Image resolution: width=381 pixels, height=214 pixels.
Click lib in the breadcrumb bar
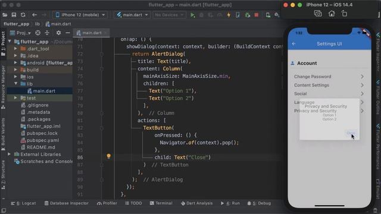click(x=37, y=24)
